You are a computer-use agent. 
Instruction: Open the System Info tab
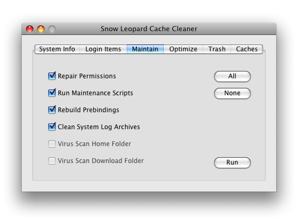pos(57,49)
